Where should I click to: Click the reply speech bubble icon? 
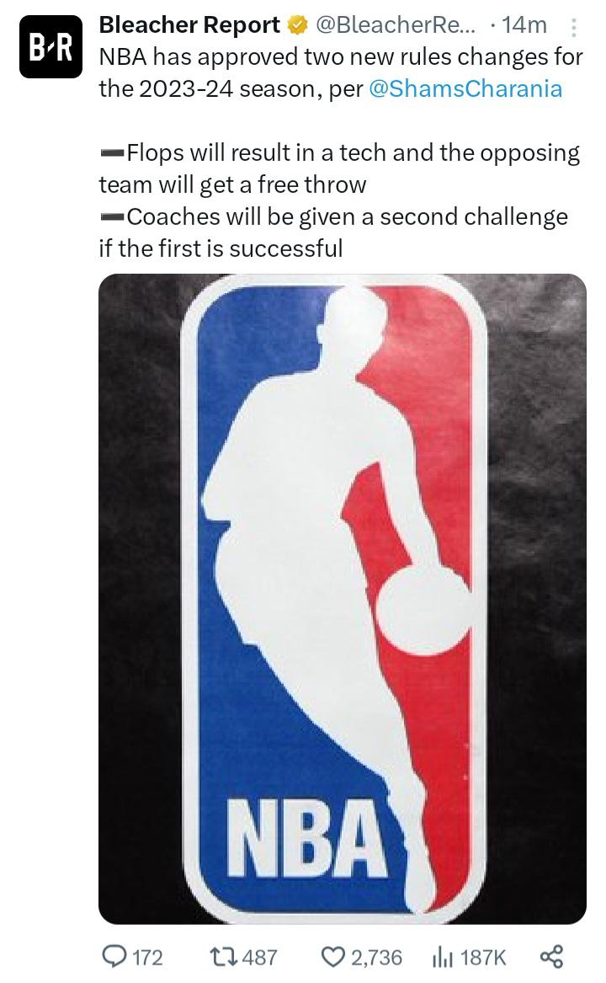(x=114, y=957)
